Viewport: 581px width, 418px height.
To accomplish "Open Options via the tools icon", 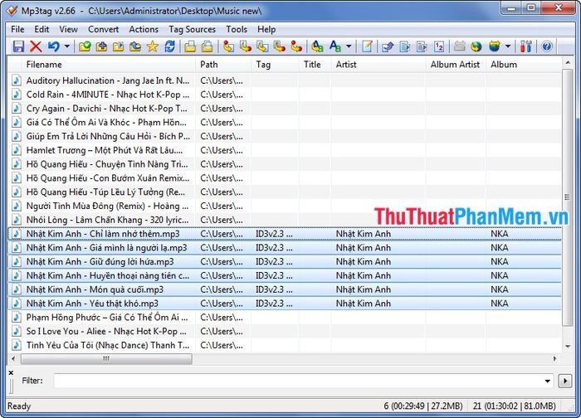I will pos(525,46).
